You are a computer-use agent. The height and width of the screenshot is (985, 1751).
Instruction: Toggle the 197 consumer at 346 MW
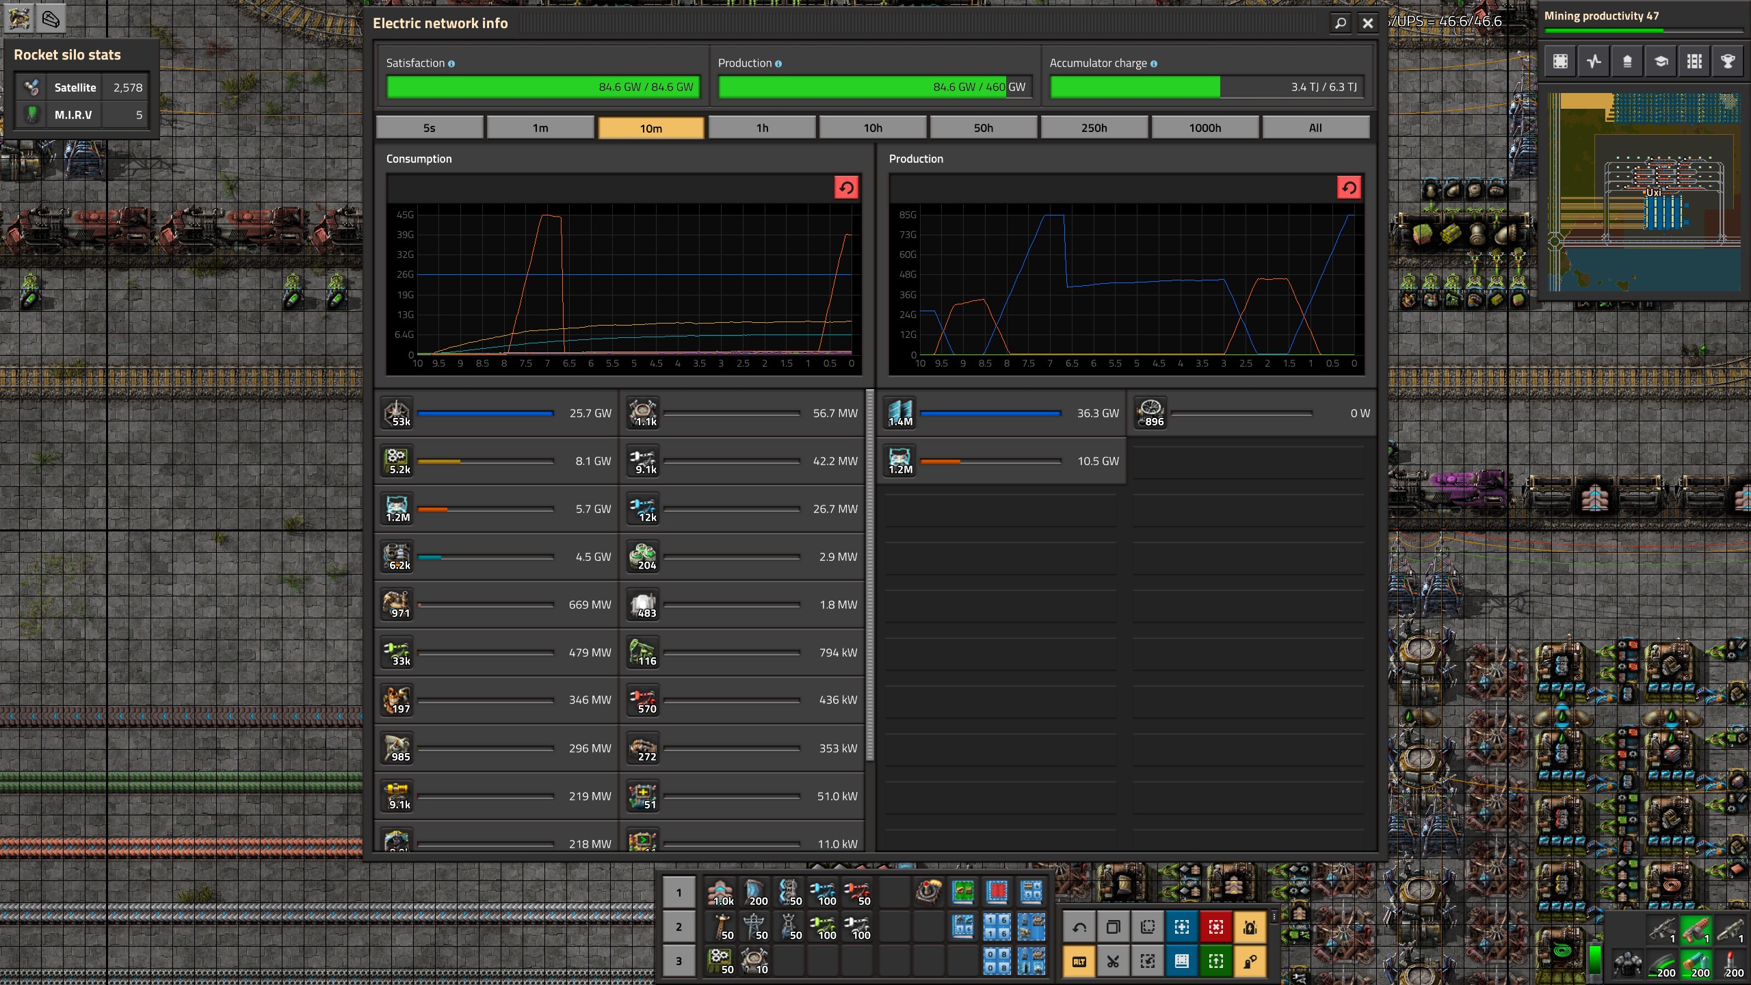coord(497,700)
